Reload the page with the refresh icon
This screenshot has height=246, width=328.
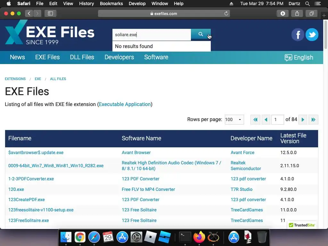[226, 13]
